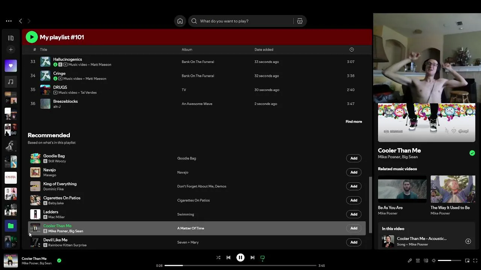The height and width of the screenshot is (270, 481).
Task: Click the Home icon
Action: 180,21
